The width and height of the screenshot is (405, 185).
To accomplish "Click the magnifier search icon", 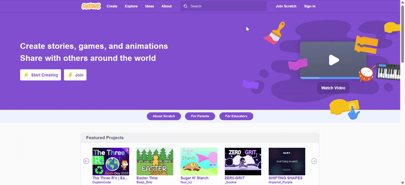I will (185, 6).
